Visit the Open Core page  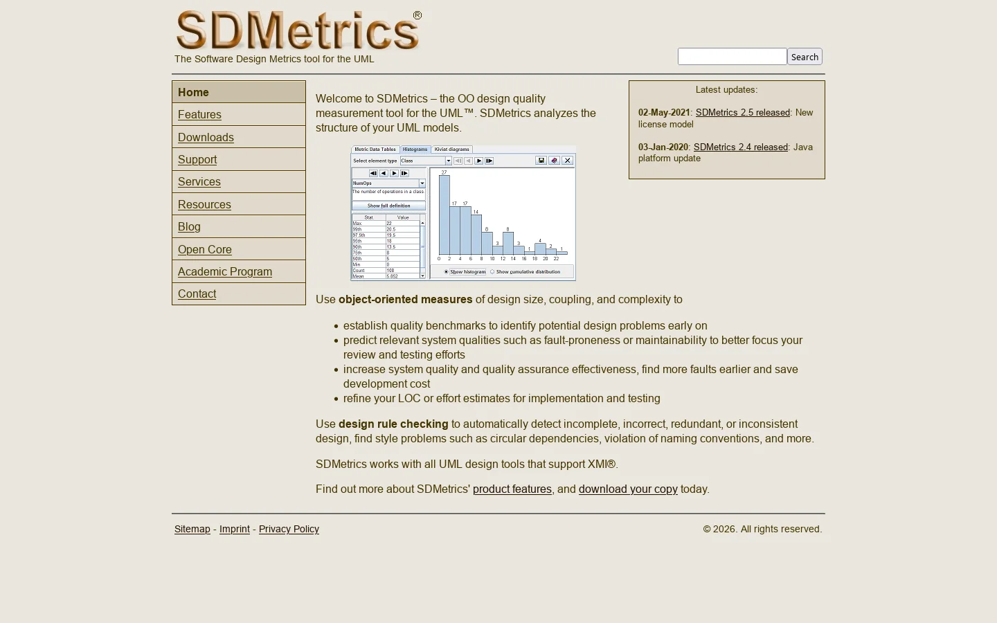point(205,249)
